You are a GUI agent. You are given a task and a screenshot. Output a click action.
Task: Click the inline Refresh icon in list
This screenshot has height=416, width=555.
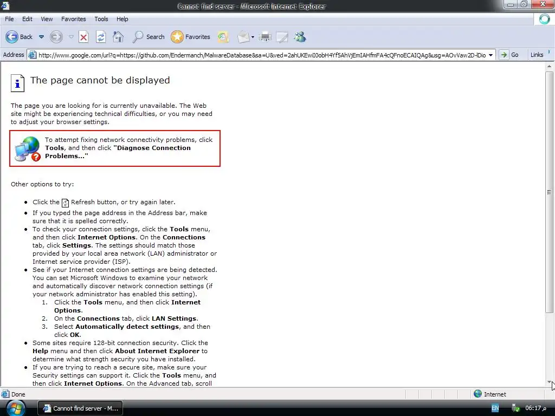click(x=65, y=203)
